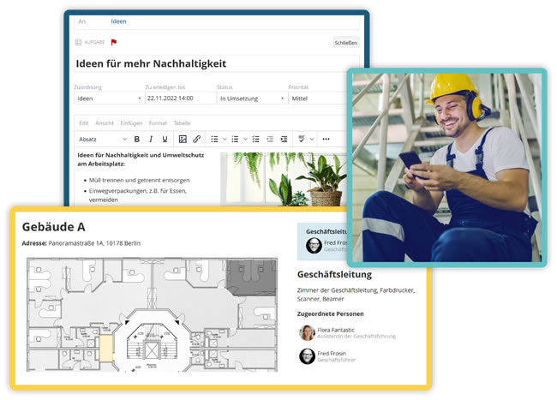The width and height of the screenshot is (557, 400).
Task: Open the Tabelle menu
Action: tap(182, 122)
